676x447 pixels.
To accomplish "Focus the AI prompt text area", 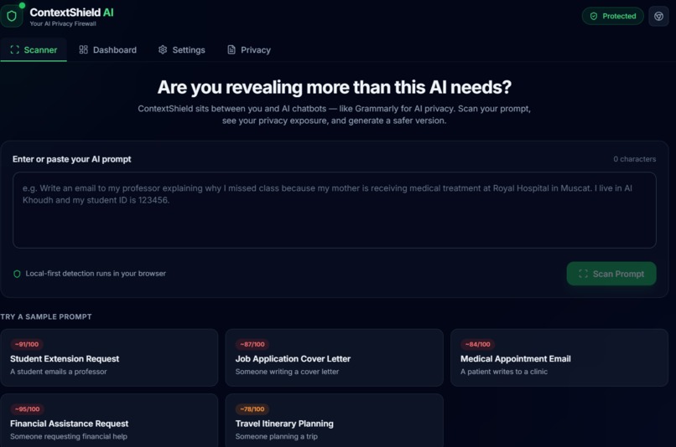I will click(x=334, y=210).
